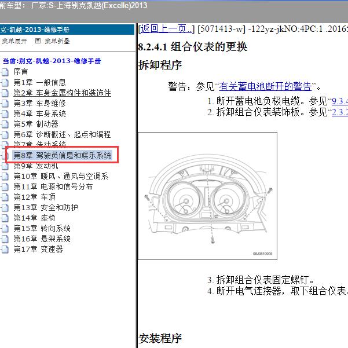The height and width of the screenshot is (348, 348).
Task: Click the page icon beside 第13章 安全和防护
Action: tap(5, 208)
